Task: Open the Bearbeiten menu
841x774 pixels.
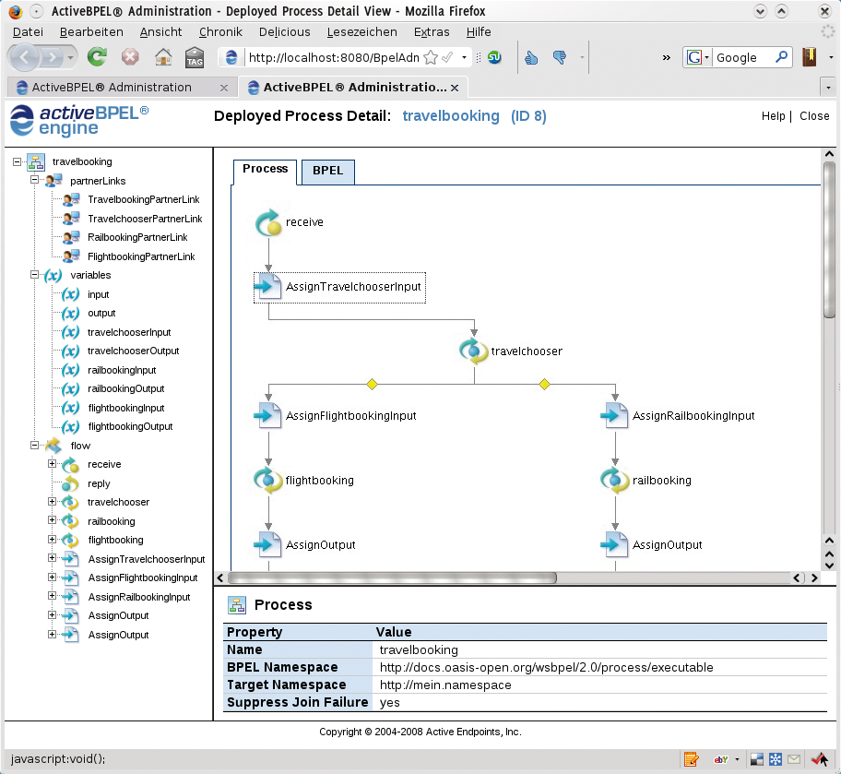Action: (91, 32)
